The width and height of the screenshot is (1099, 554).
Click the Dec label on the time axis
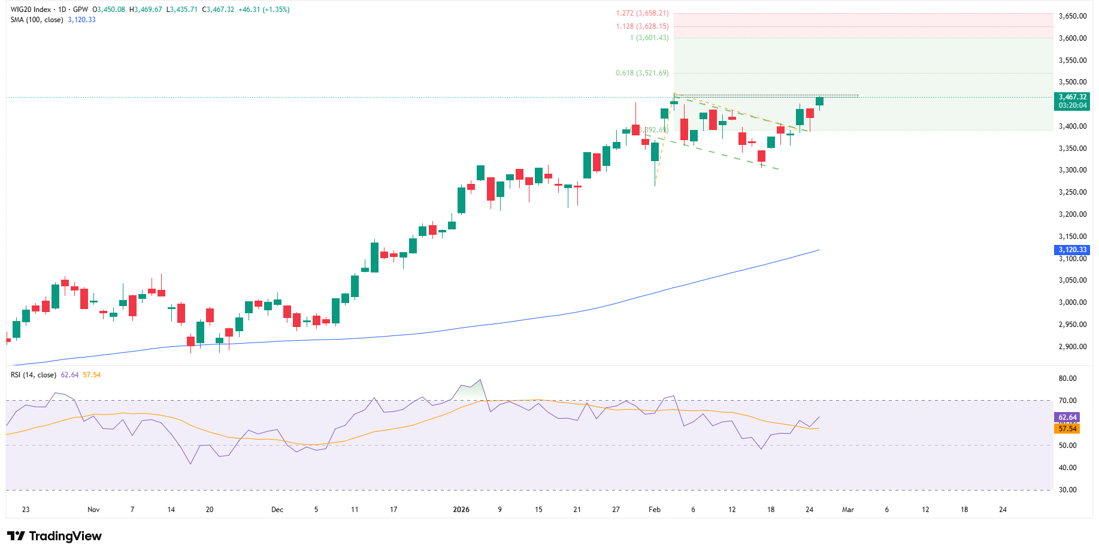click(277, 510)
